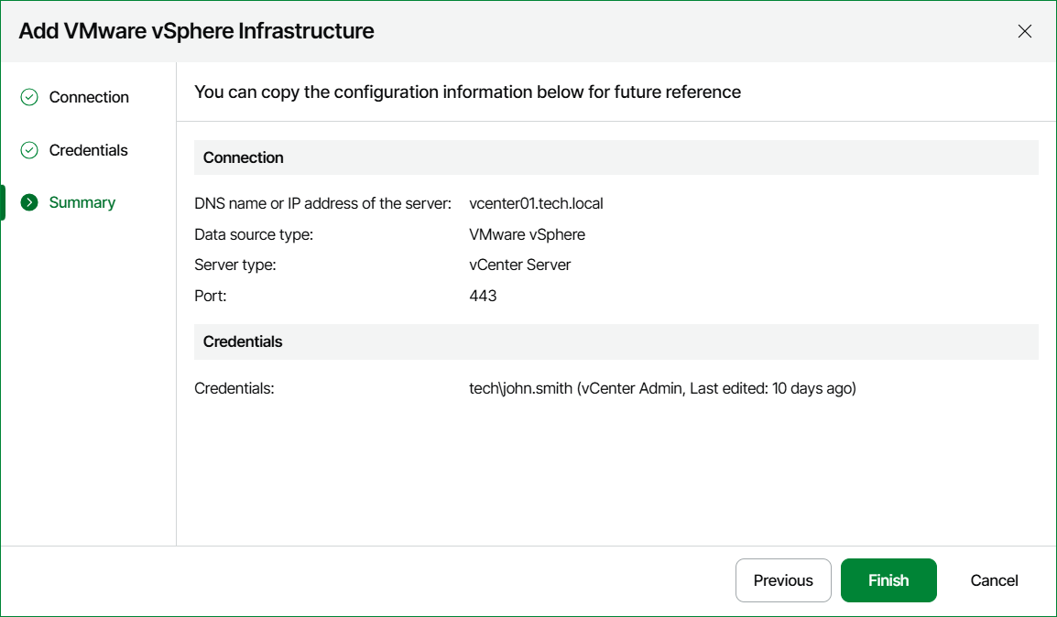
Task: Click the Connection step checkmark icon
Action: pyautogui.click(x=29, y=97)
